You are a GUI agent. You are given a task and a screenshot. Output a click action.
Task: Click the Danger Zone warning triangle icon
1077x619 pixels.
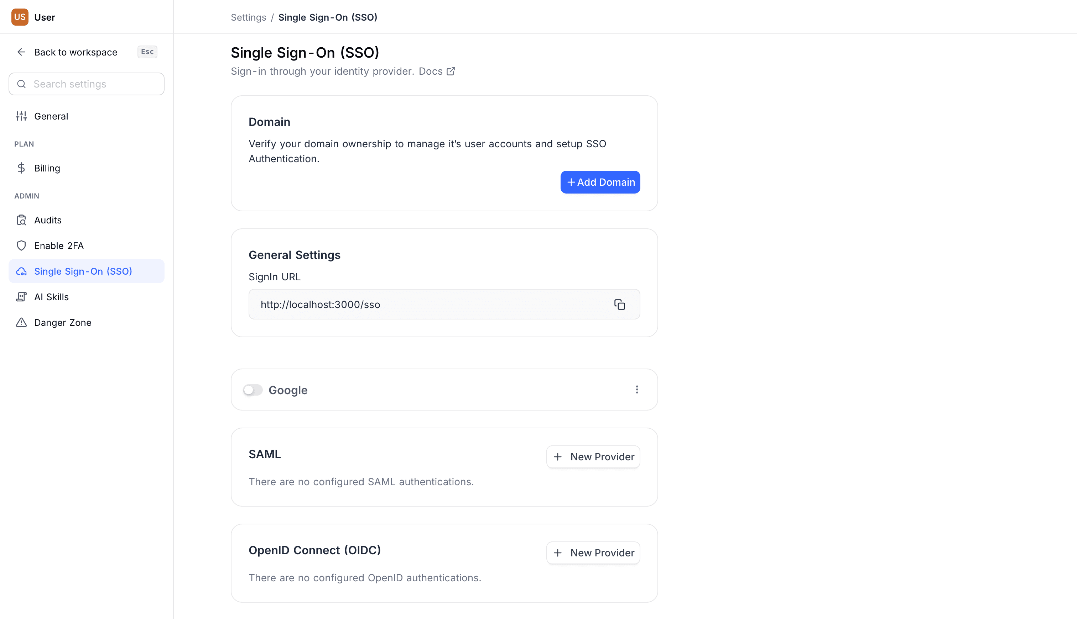21,322
